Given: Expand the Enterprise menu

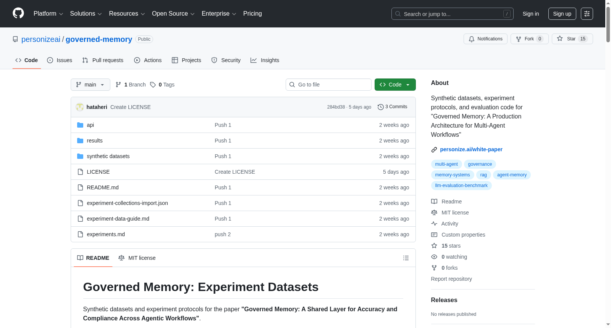Looking at the screenshot, I should pos(219,14).
